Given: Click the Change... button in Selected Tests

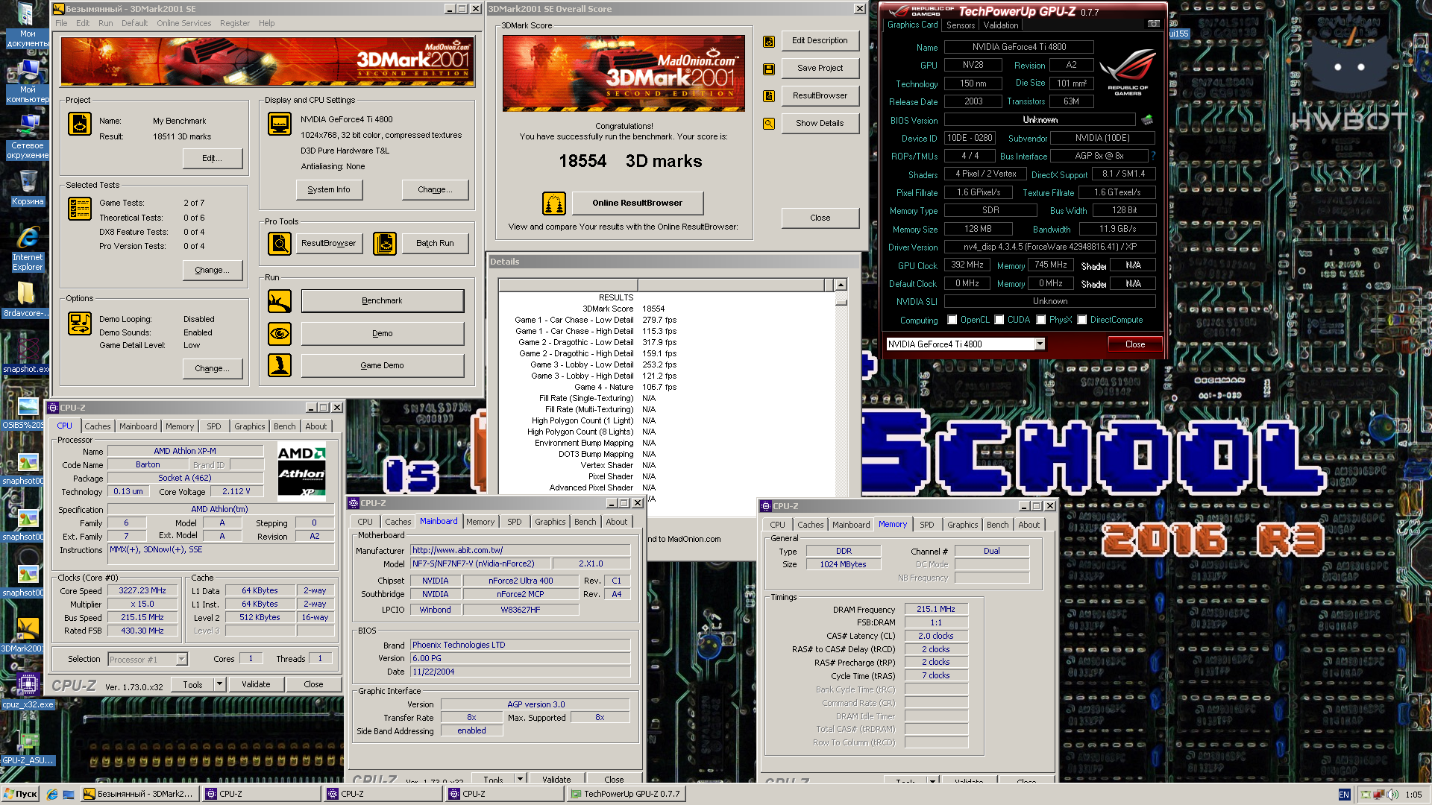Looking at the screenshot, I should point(213,271).
